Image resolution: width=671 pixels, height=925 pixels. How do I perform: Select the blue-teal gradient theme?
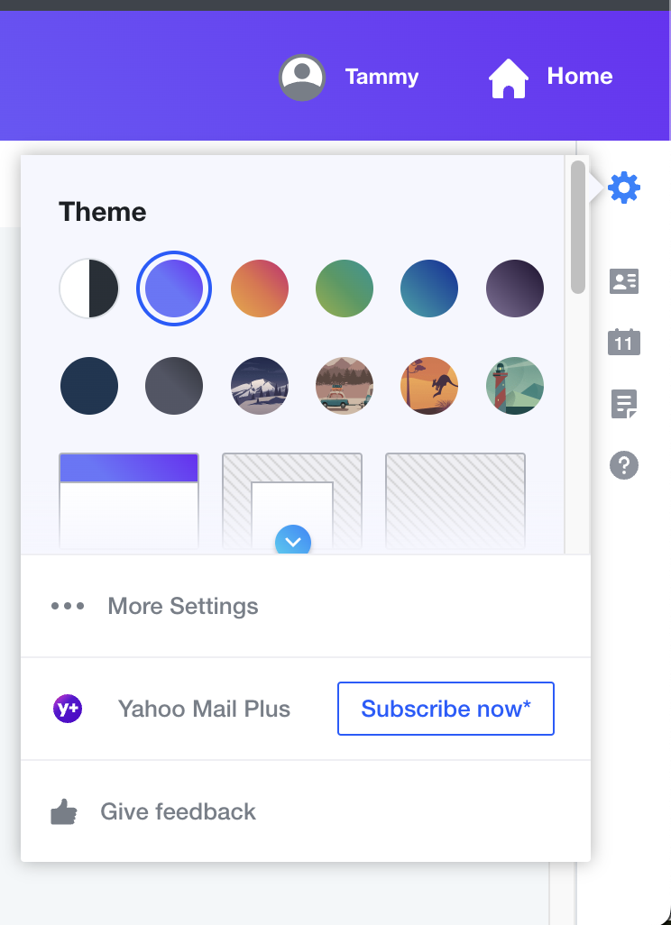click(x=429, y=288)
